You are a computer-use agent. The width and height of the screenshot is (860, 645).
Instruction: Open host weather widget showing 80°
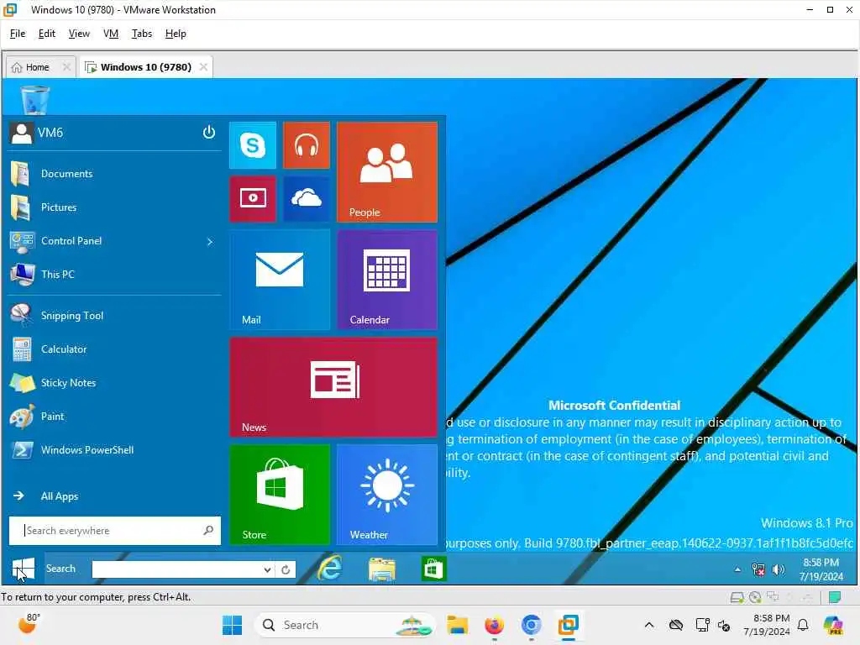[x=29, y=624]
